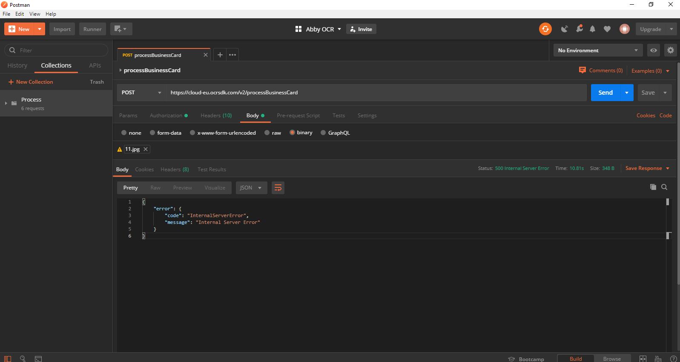The image size is (680, 362).
Task: Expand the Process collection
Action: (6, 103)
